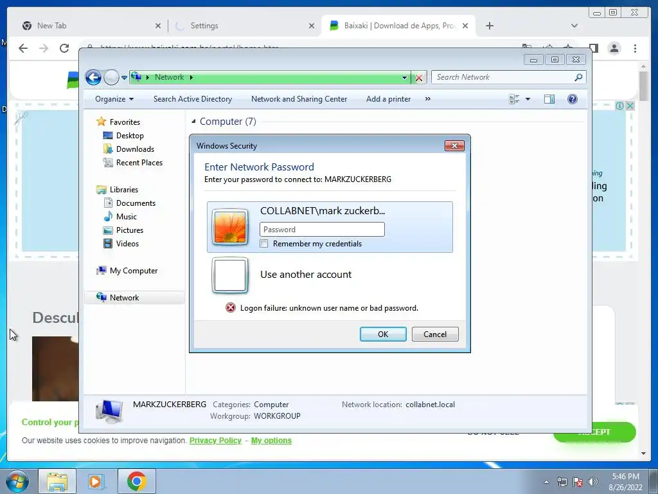
Task: Click OK in Windows Security dialog
Action: (383, 334)
